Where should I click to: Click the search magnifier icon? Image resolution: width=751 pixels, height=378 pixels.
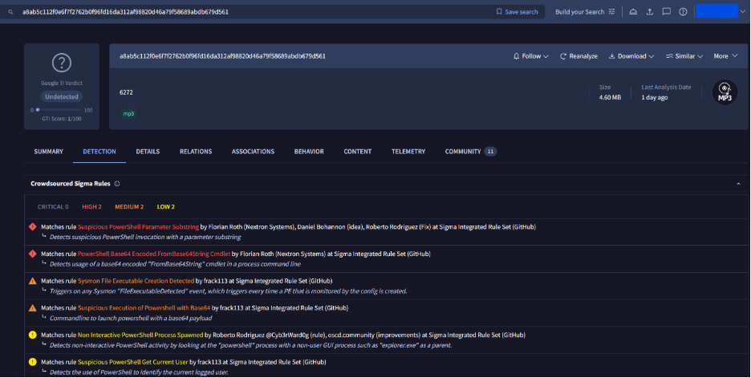tap(10, 12)
